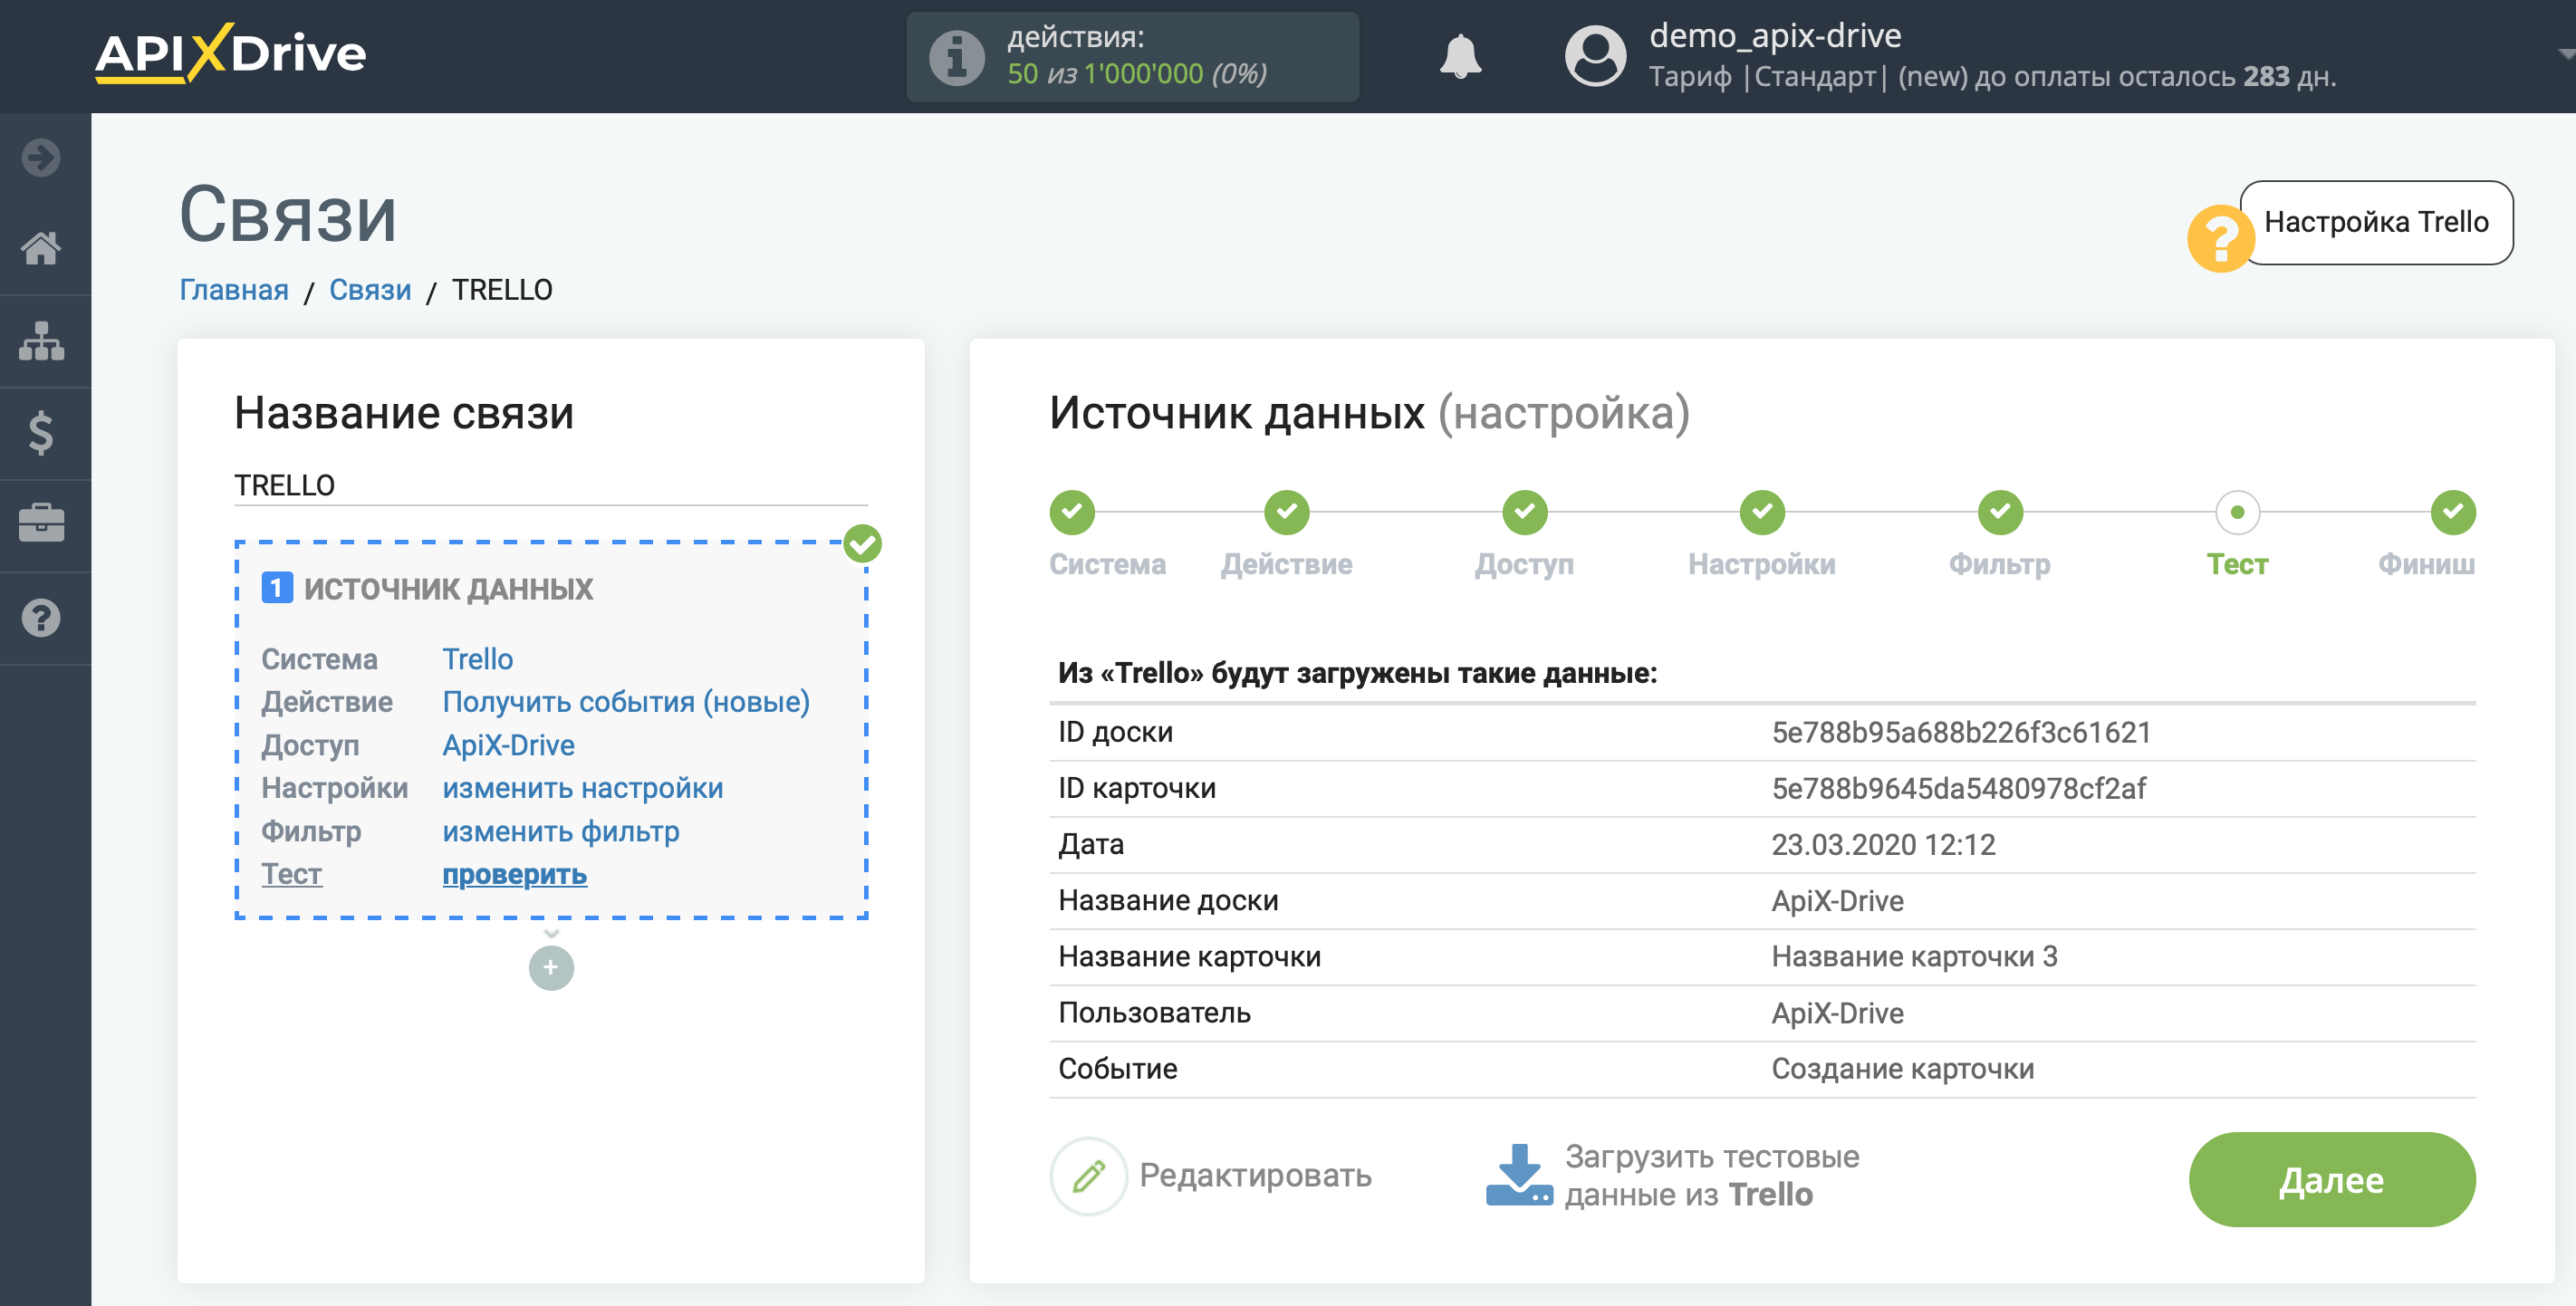Open the info icon in actions counter

[x=957, y=56]
